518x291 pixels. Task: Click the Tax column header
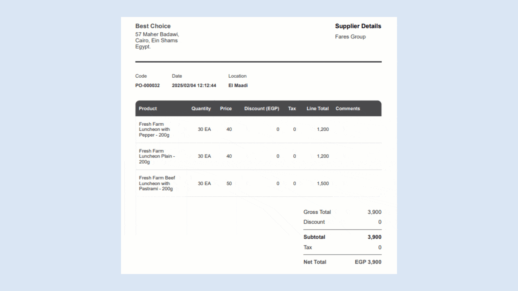(x=292, y=108)
